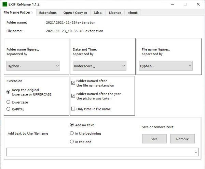Switch to the Extensions tab
This screenshot has width=205, height=169.
(48, 13)
